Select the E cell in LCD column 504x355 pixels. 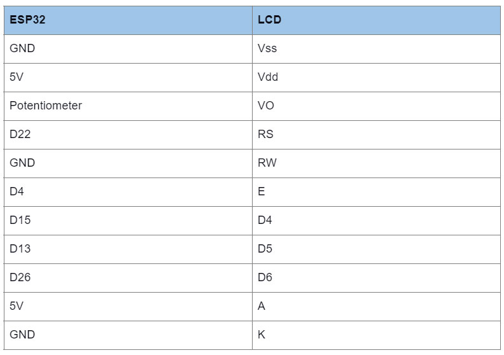click(376, 191)
